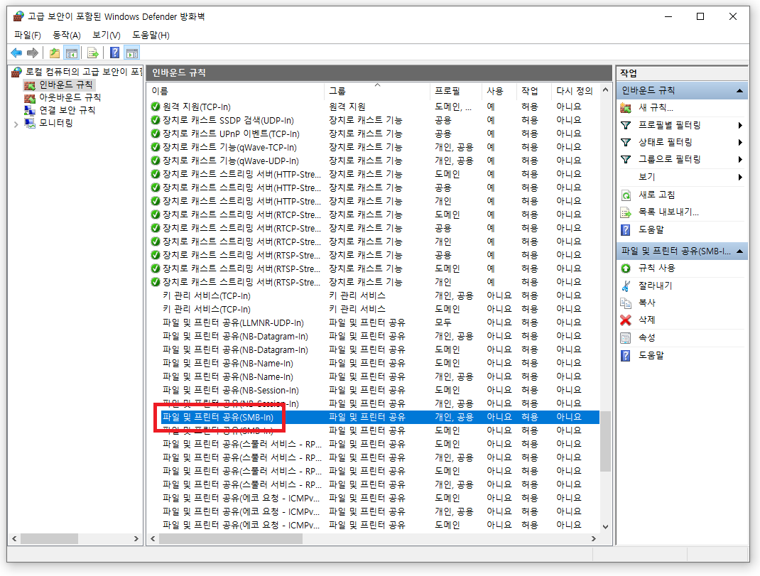Screen dimensions: 760x576
Task: Open the 파일(F) menu
Action: tap(28, 35)
